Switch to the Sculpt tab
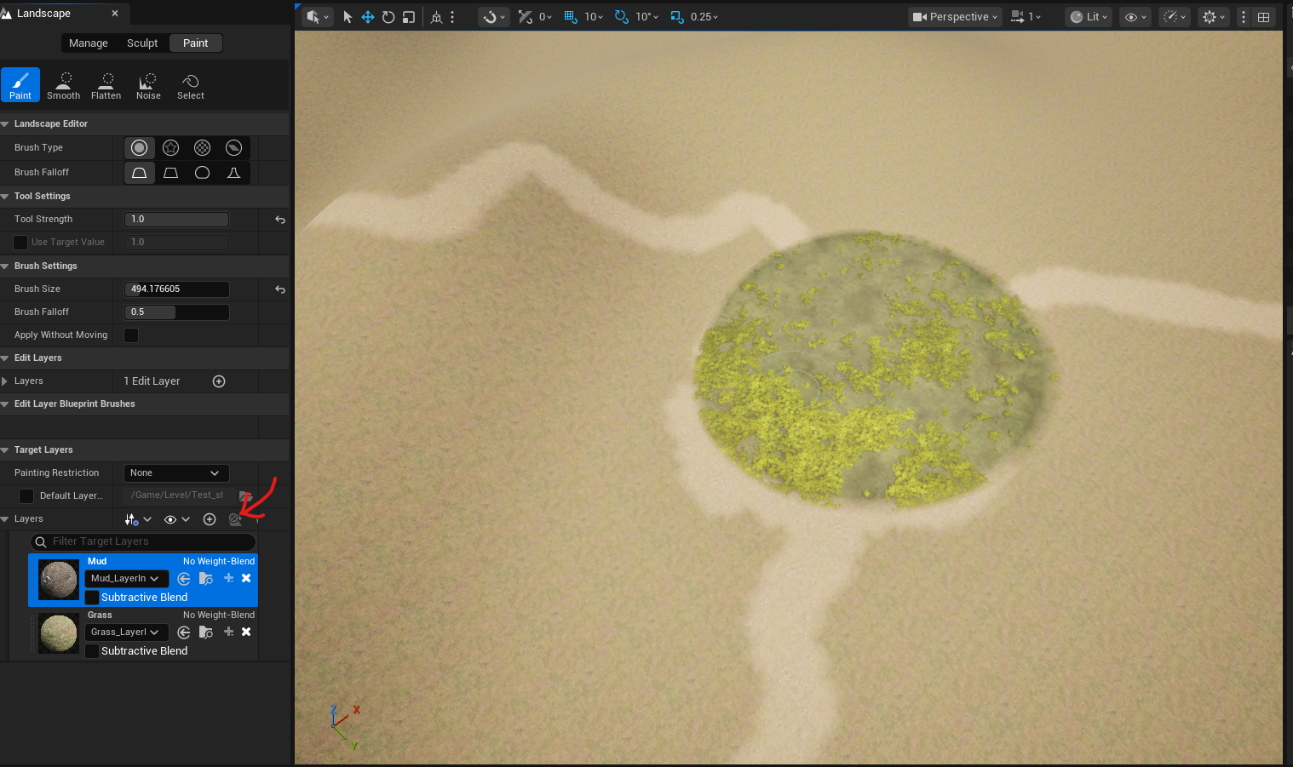The width and height of the screenshot is (1293, 767). point(142,43)
